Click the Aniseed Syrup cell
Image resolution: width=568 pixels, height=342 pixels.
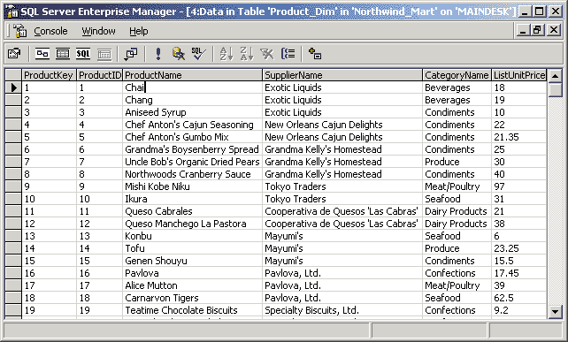click(192, 112)
